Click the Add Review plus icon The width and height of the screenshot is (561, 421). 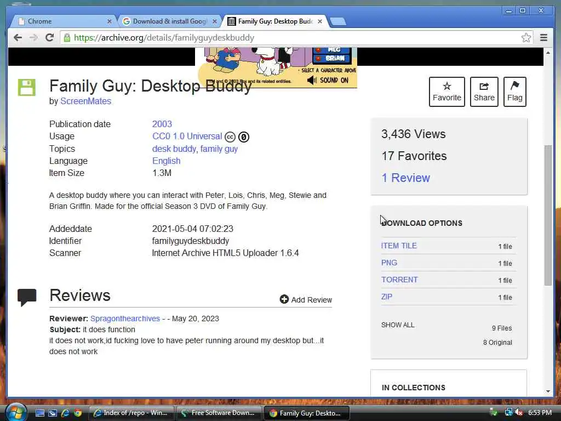tap(284, 299)
